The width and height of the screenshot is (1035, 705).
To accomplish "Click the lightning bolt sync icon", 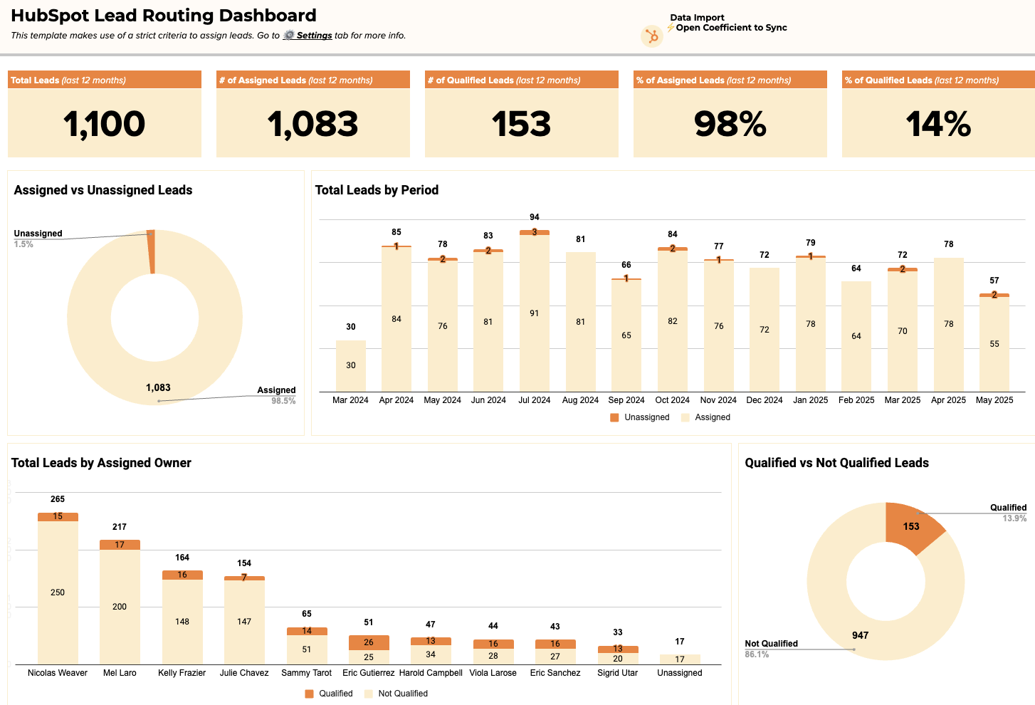I will tap(671, 28).
